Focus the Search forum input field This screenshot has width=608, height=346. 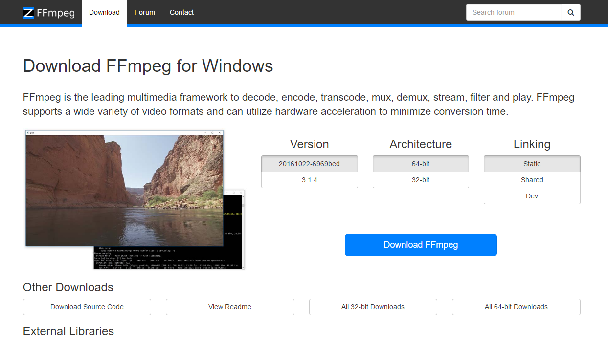click(x=514, y=12)
